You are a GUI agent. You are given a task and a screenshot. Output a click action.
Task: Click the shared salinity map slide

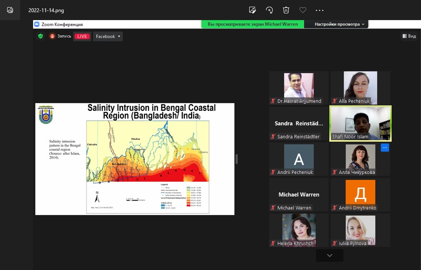pyautogui.click(x=134, y=159)
